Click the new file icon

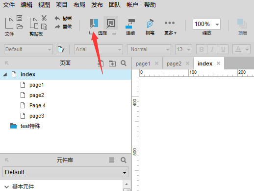tap(9, 23)
